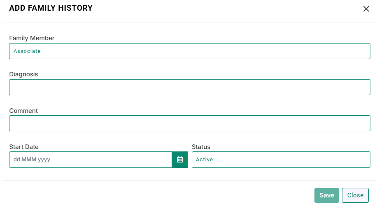This screenshot has width=377, height=206.
Task: Click the Diagnosis field label
Action: [x=23, y=74]
